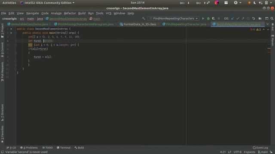Open the clock showing Sun 23:14

click(137, 3)
